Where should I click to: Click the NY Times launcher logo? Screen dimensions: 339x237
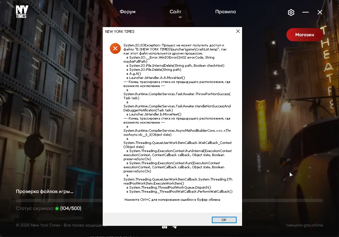tap(22, 12)
